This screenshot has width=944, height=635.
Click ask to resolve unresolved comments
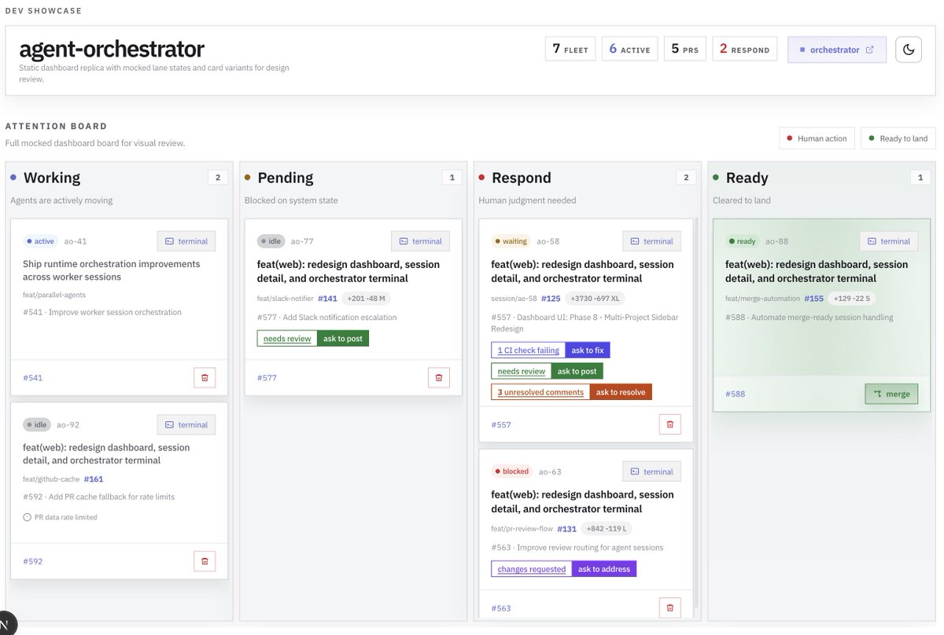point(621,391)
